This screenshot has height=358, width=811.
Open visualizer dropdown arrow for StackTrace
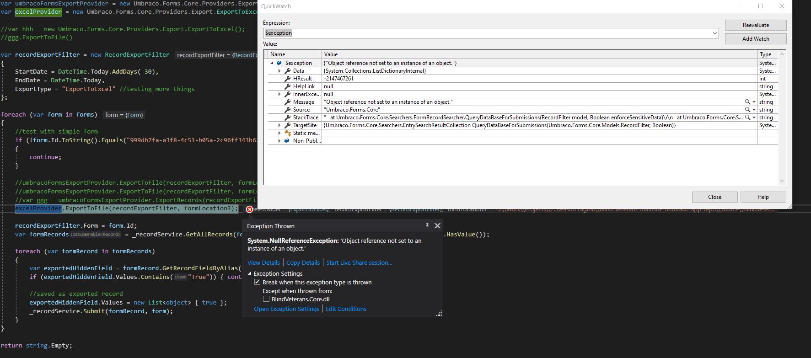[x=754, y=118]
